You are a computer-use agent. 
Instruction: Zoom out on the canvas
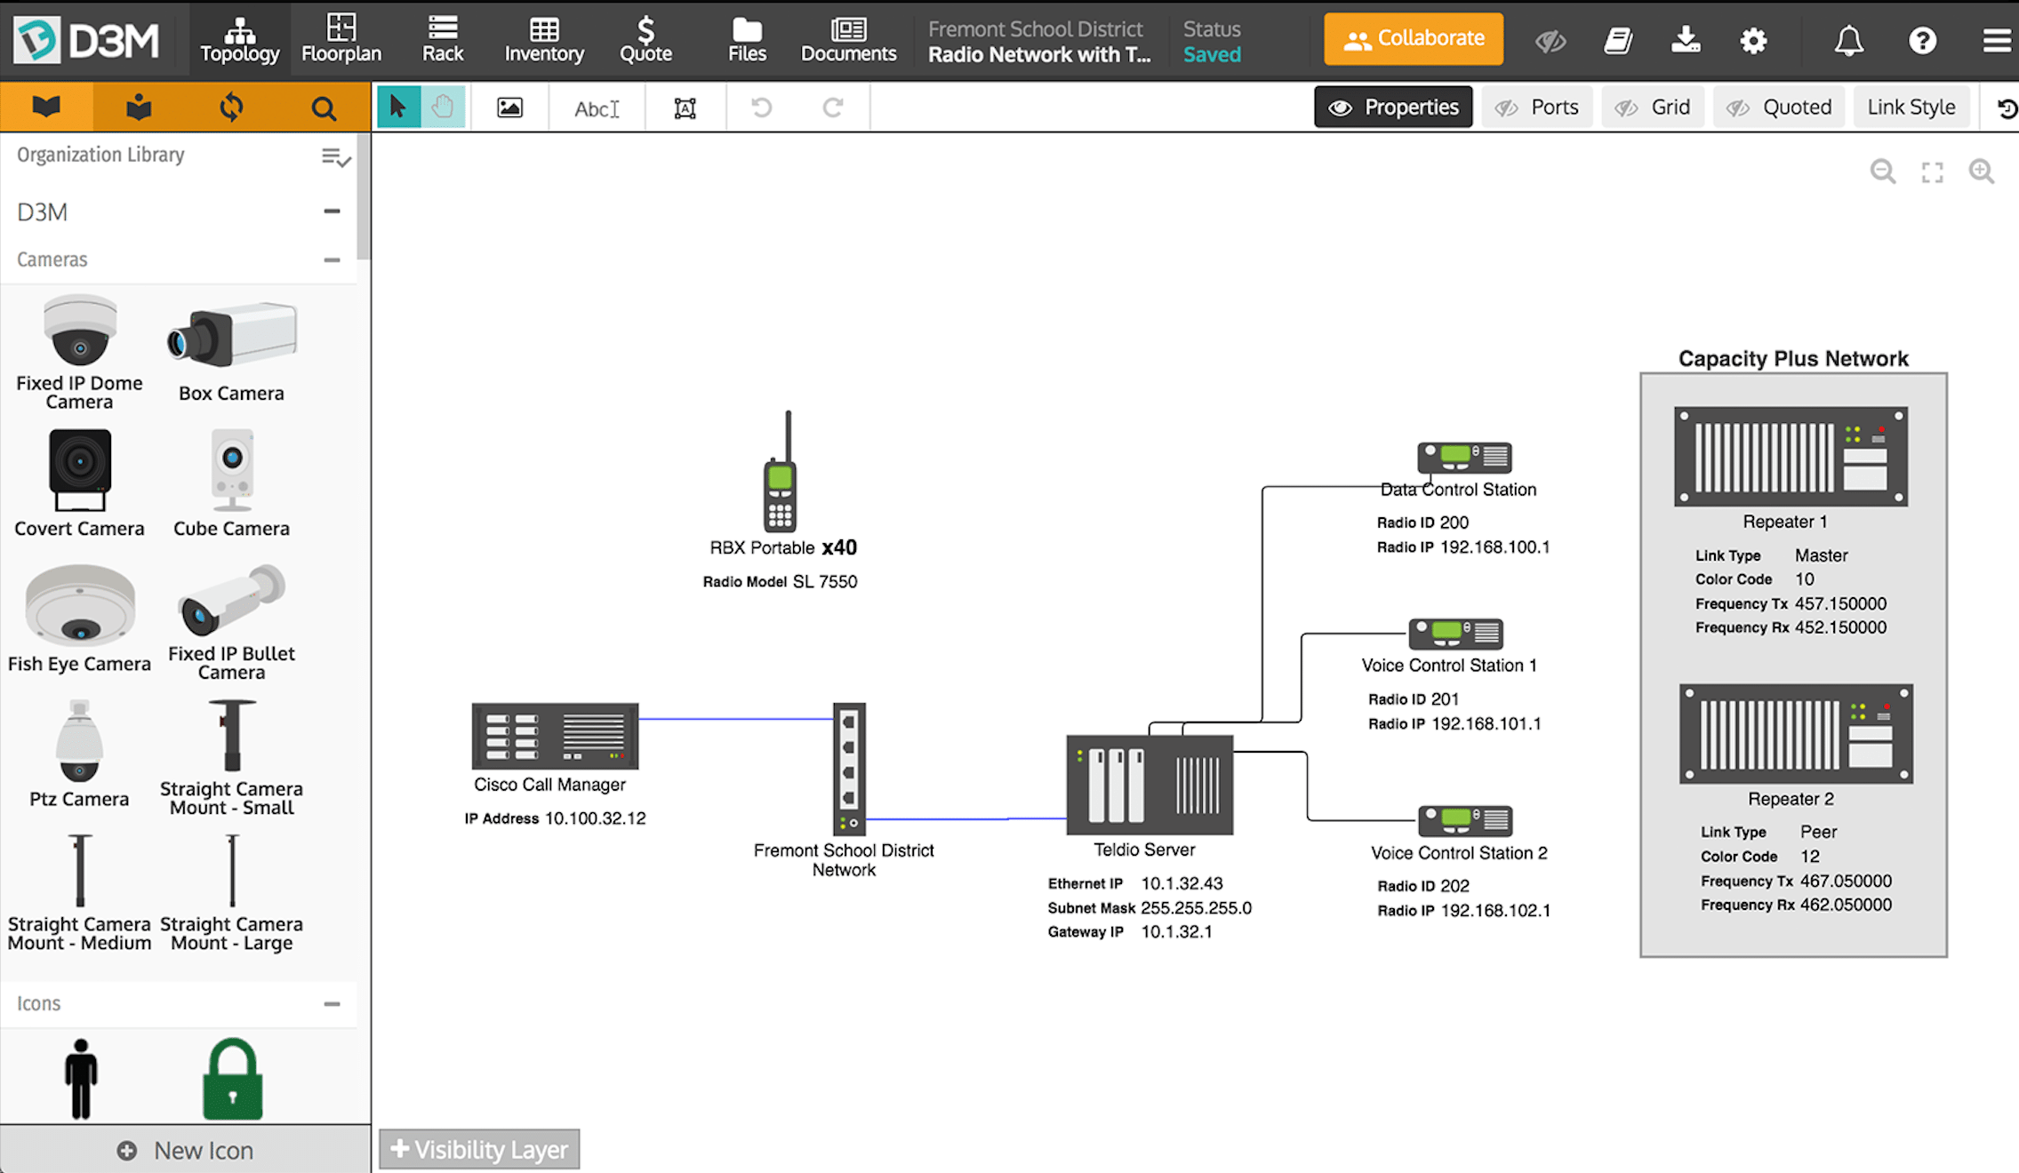pyautogui.click(x=1882, y=172)
